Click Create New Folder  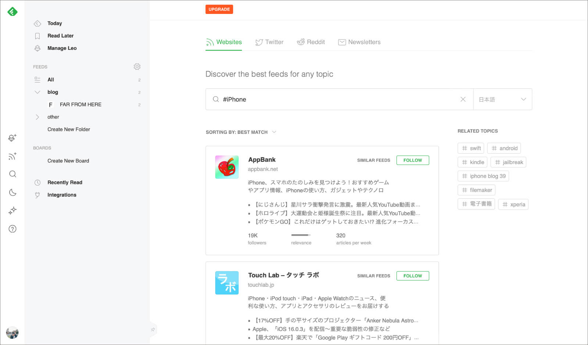(69, 129)
